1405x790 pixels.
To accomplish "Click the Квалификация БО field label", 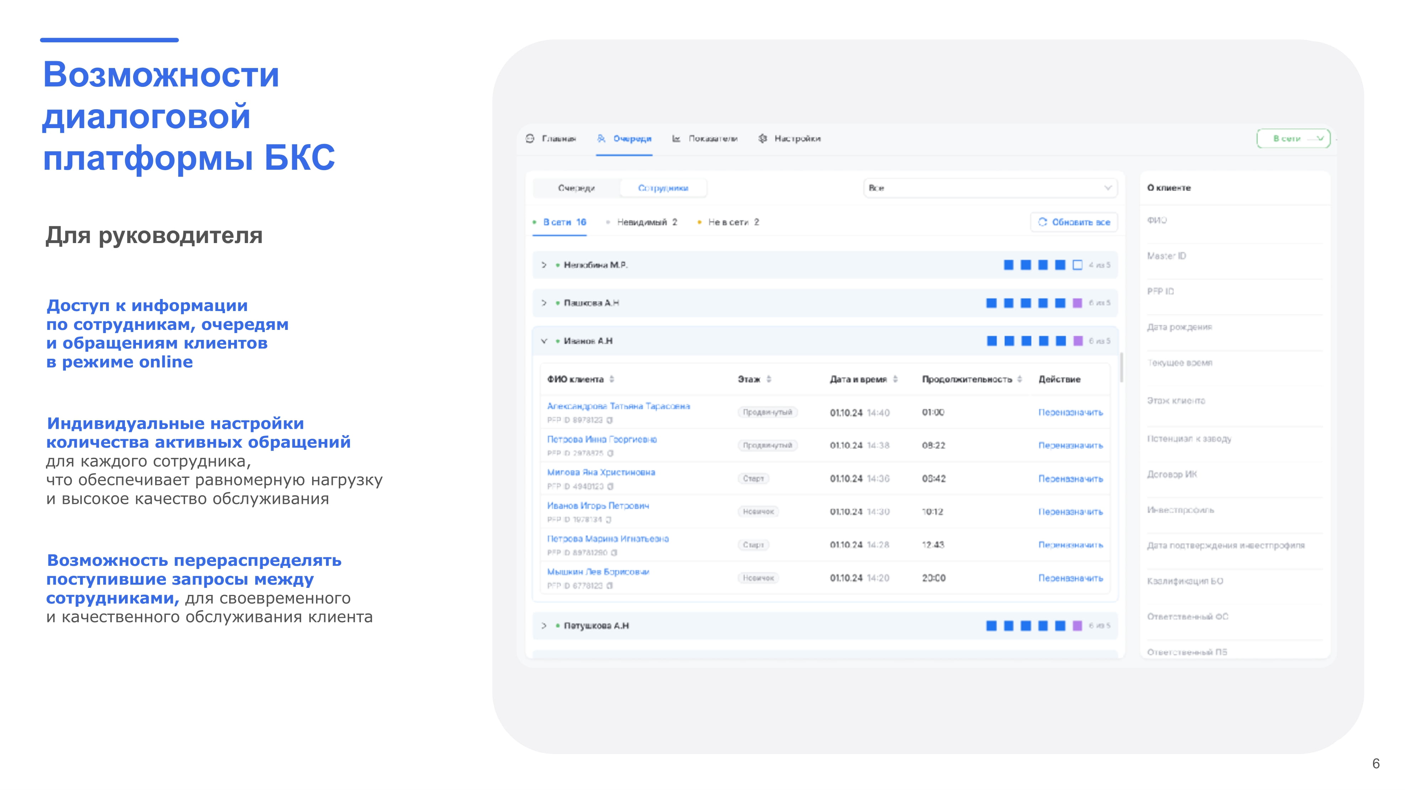I will click(x=1185, y=581).
